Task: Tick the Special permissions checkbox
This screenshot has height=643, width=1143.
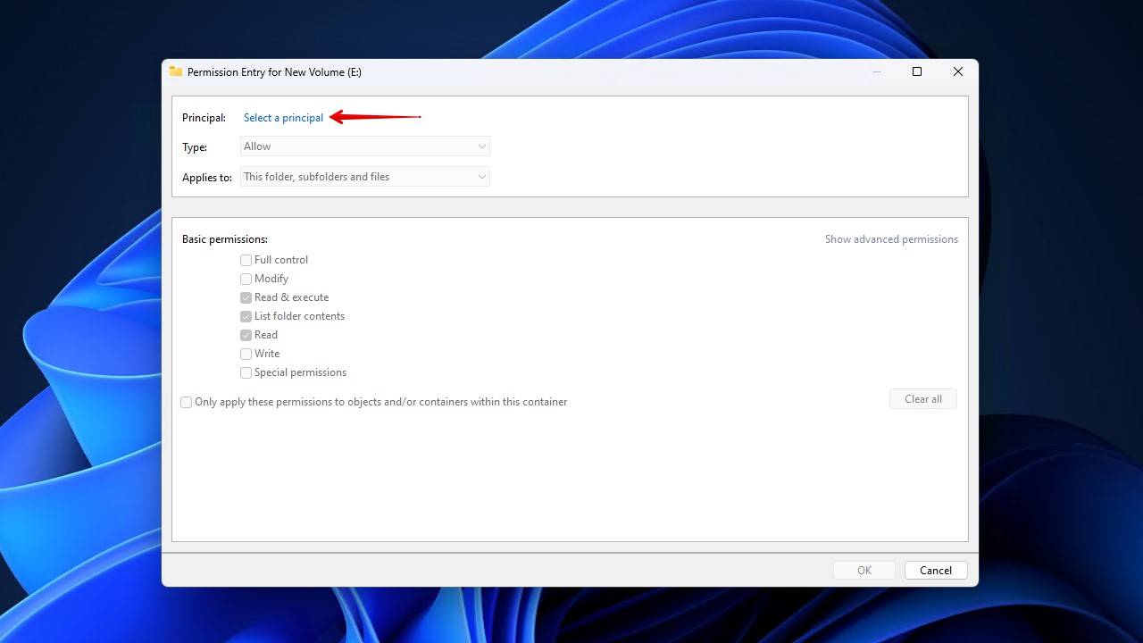Action: (x=246, y=372)
